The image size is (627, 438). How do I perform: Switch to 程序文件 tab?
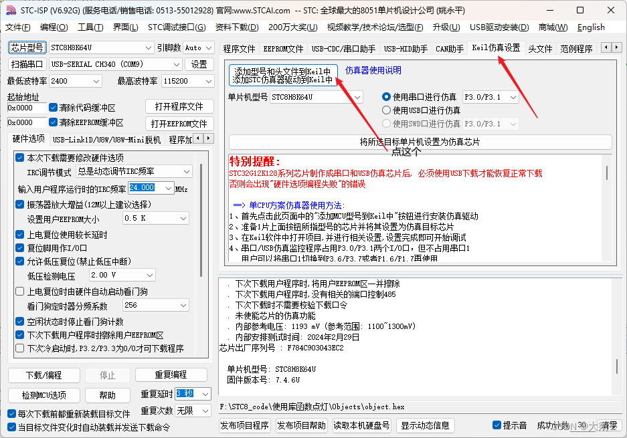point(239,49)
